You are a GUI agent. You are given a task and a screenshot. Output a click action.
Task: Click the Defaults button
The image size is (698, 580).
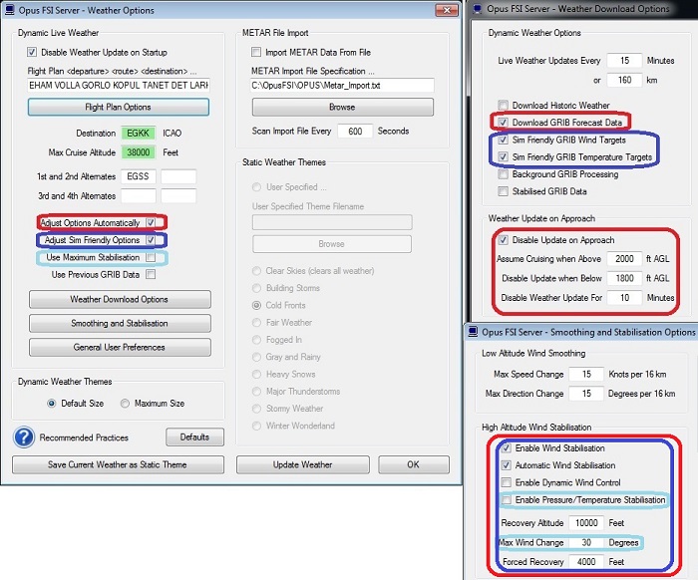pos(195,437)
